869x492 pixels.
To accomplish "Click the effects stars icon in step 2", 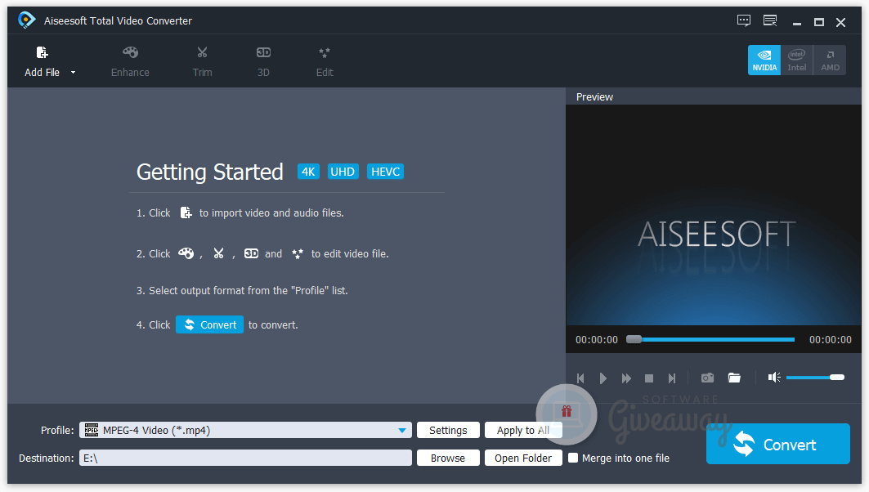I will (297, 253).
